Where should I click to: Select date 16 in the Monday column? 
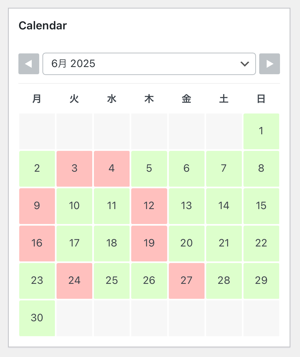point(37,244)
